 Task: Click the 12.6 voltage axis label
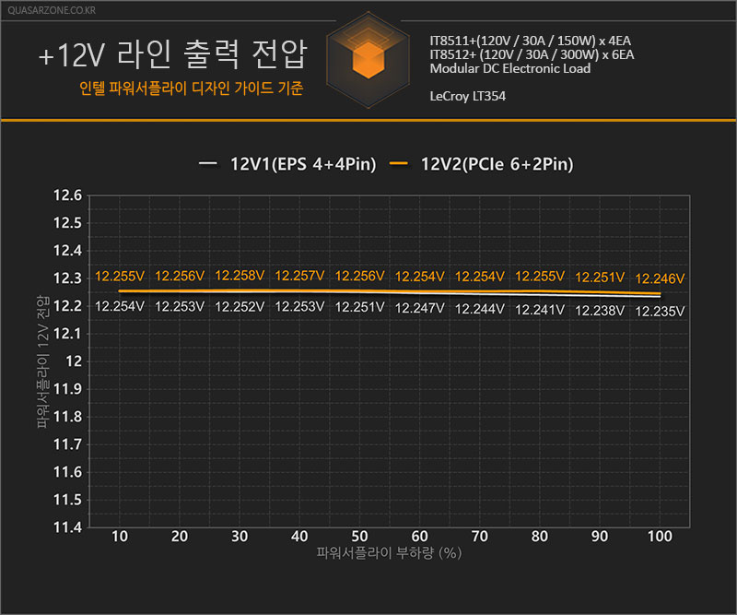pos(67,195)
